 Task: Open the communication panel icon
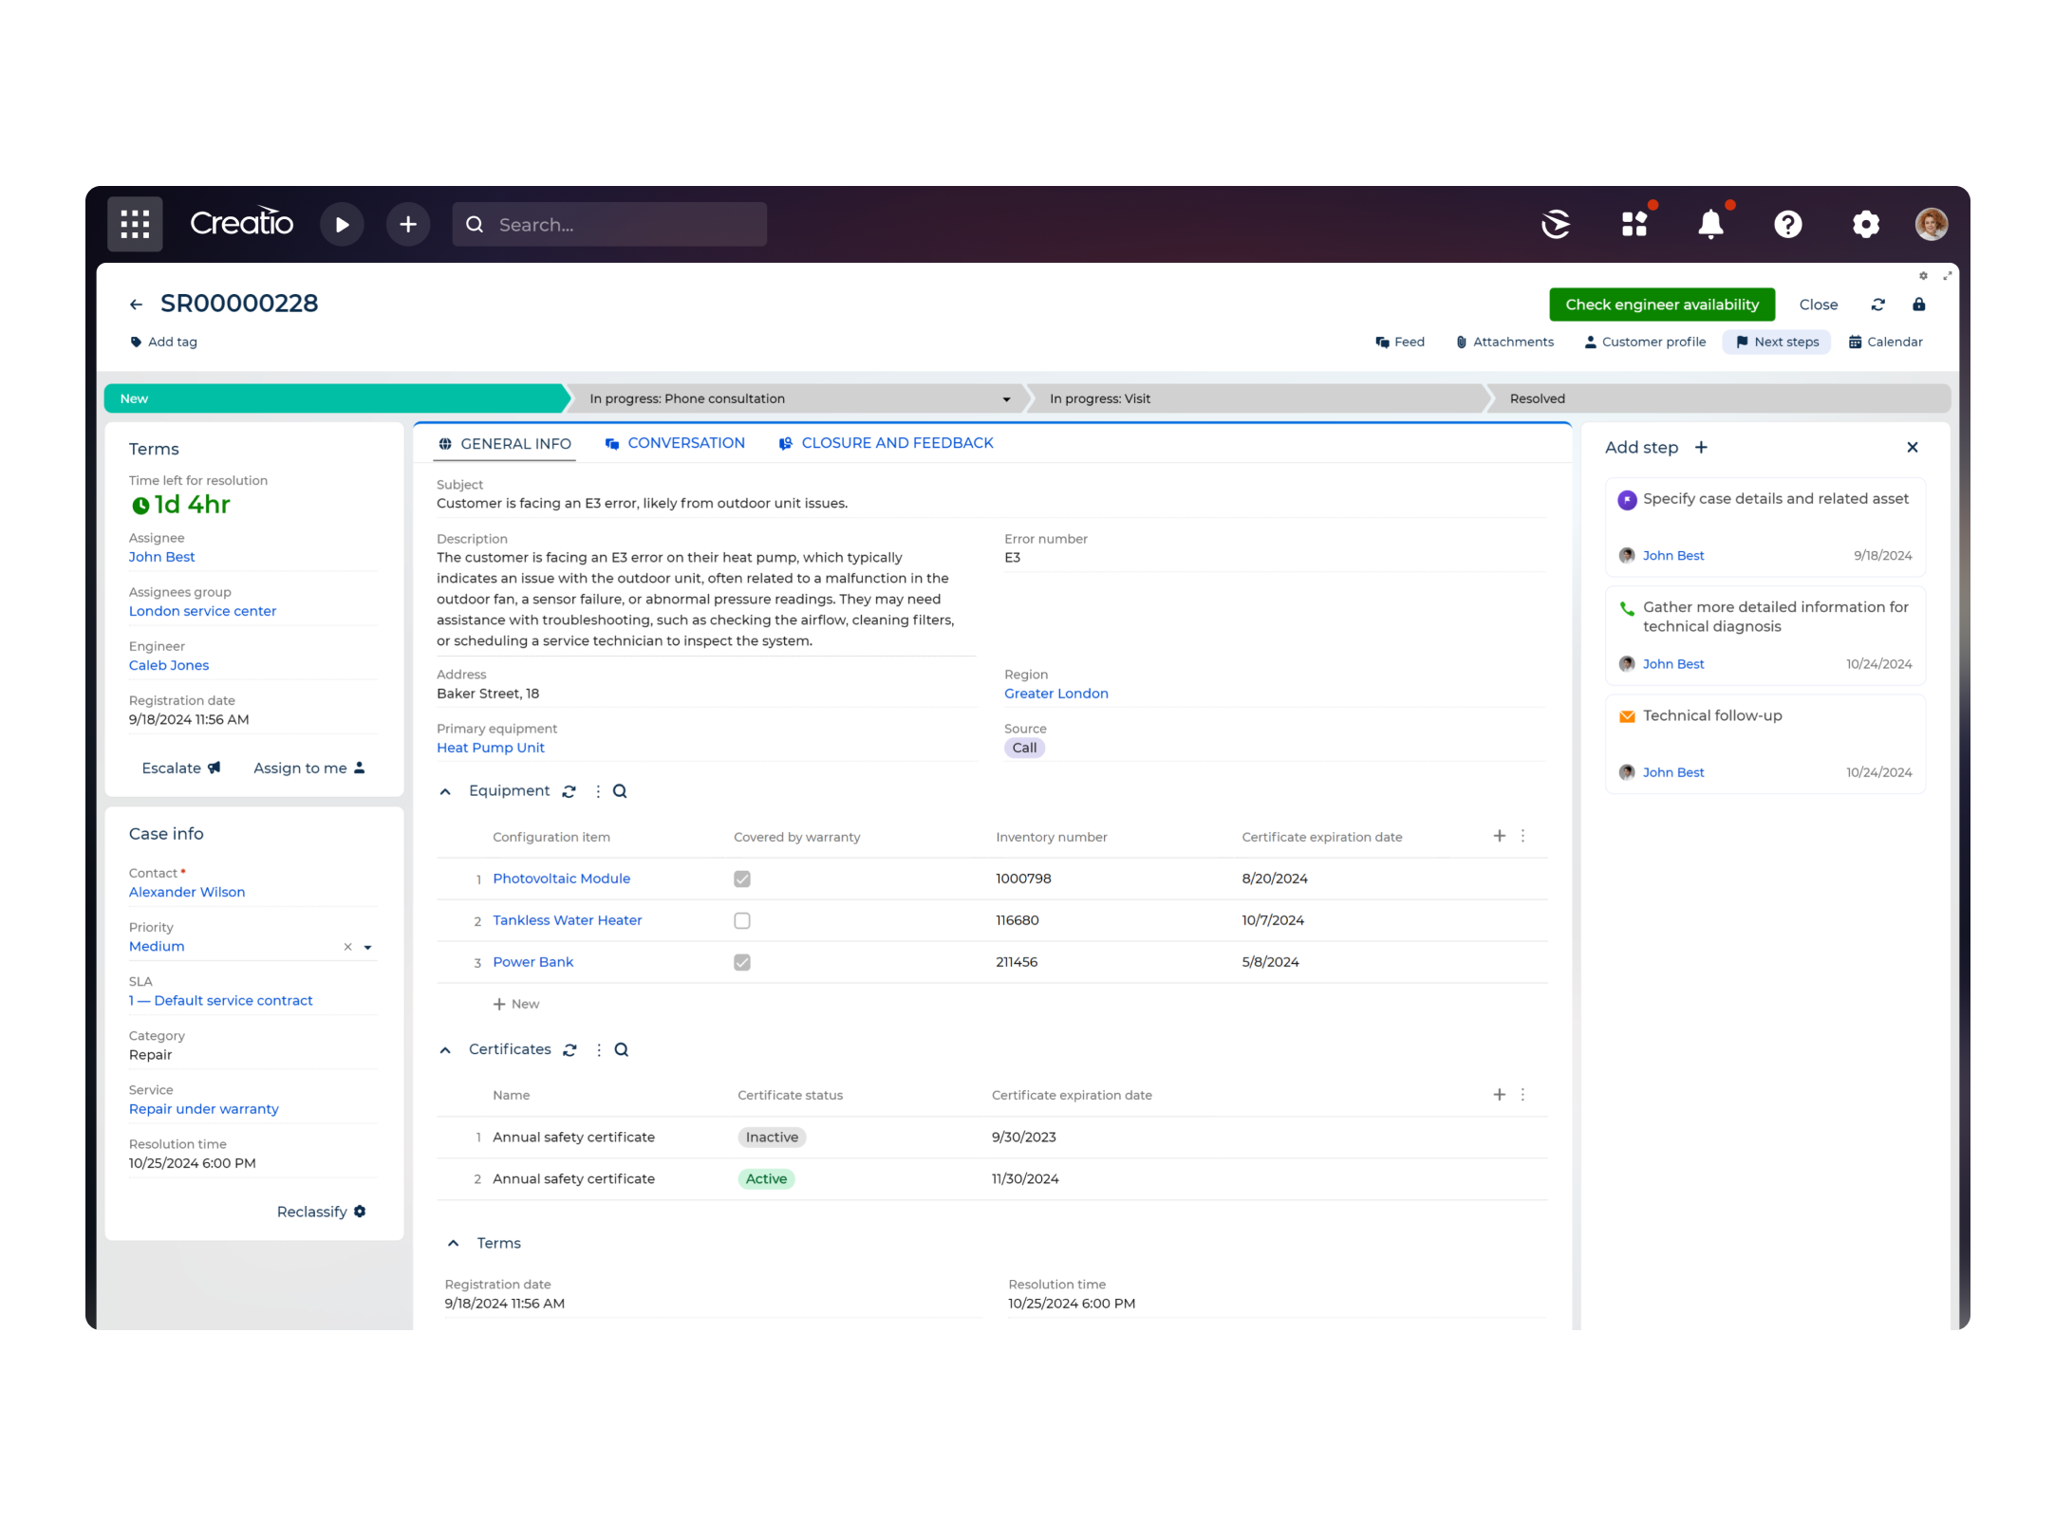1555,224
